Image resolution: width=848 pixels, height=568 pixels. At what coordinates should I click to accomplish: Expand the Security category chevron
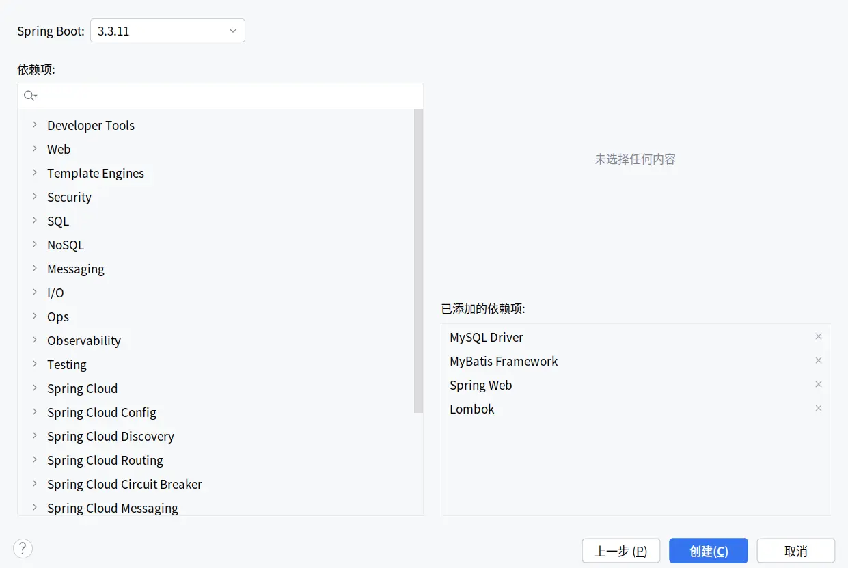(34, 197)
